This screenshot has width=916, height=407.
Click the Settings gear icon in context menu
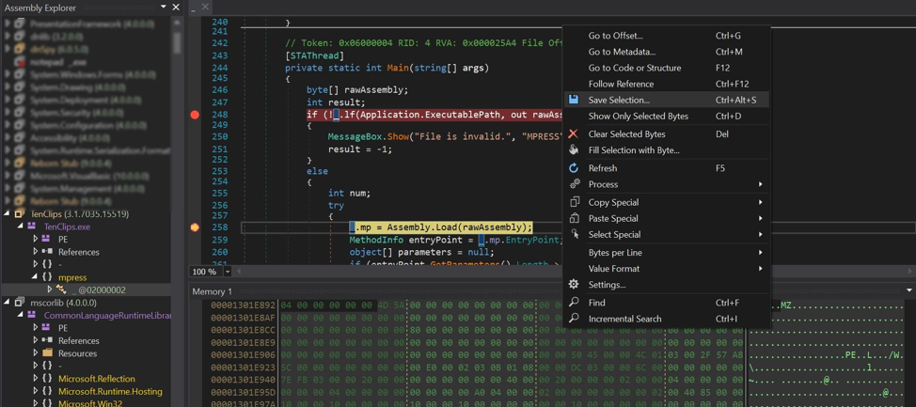[574, 285]
